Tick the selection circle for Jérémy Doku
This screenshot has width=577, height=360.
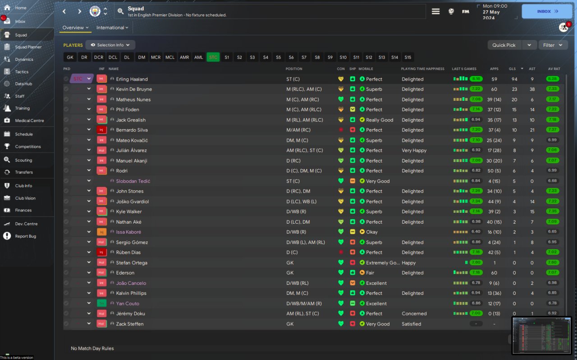pos(66,313)
